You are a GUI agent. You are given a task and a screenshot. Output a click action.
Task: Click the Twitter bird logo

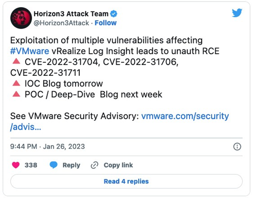(237, 13)
